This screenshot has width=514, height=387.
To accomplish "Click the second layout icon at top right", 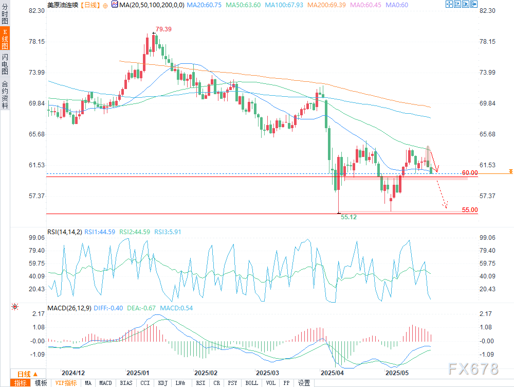I will (458, 4).
